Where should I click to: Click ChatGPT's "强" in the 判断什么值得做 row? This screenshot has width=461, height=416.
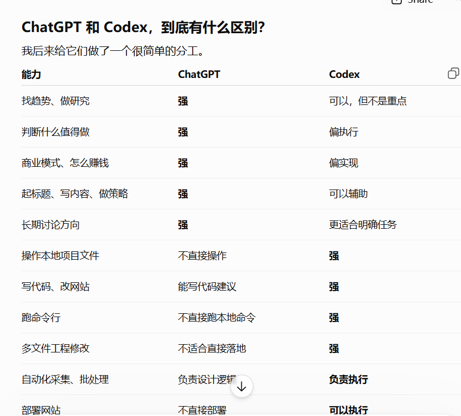tap(183, 132)
